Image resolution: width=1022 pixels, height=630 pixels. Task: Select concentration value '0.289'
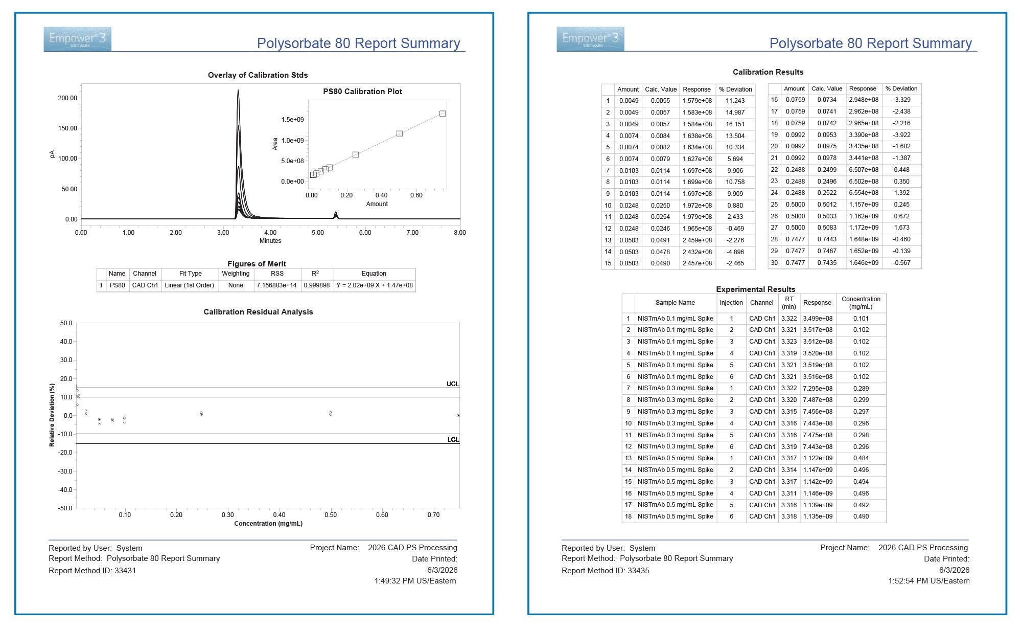[x=861, y=389]
